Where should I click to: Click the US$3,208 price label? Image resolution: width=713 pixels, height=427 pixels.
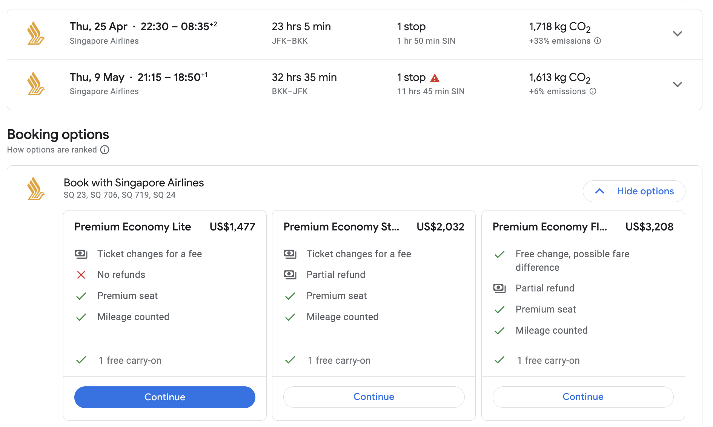649,227
